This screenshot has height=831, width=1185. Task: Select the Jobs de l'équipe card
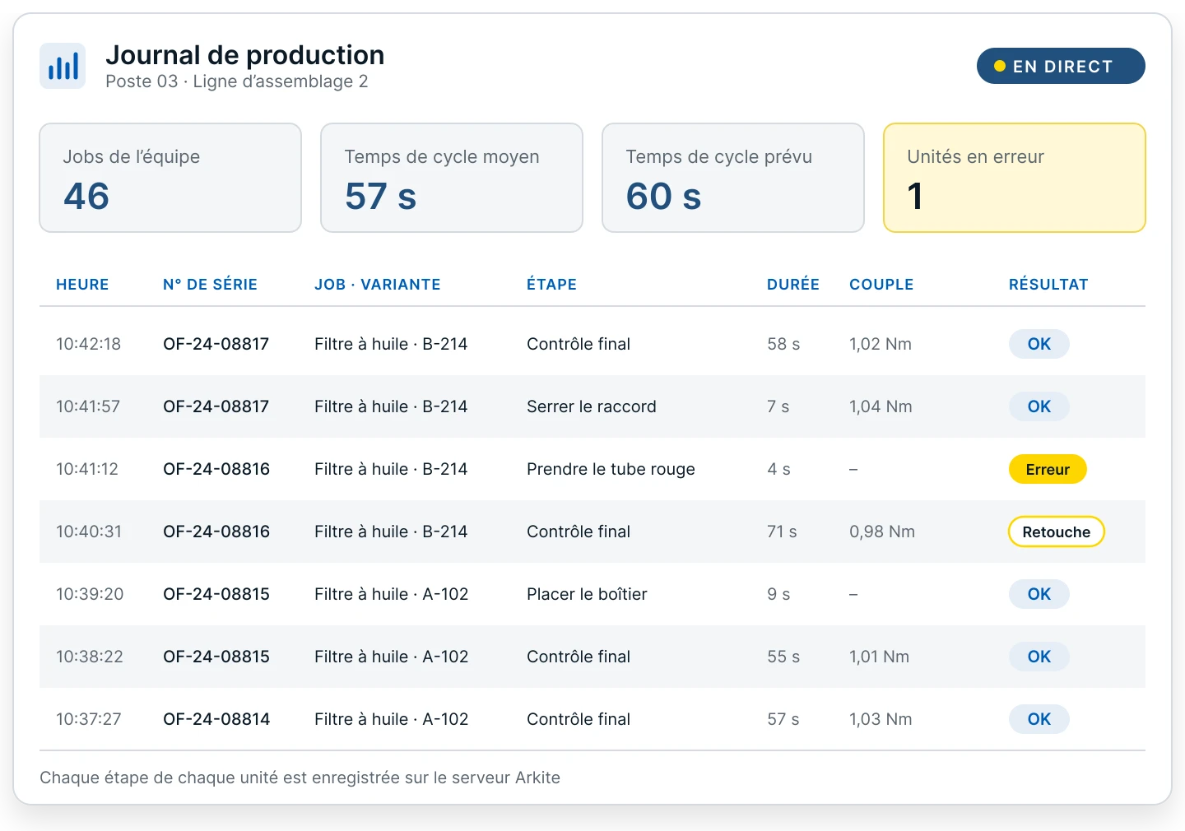point(170,178)
